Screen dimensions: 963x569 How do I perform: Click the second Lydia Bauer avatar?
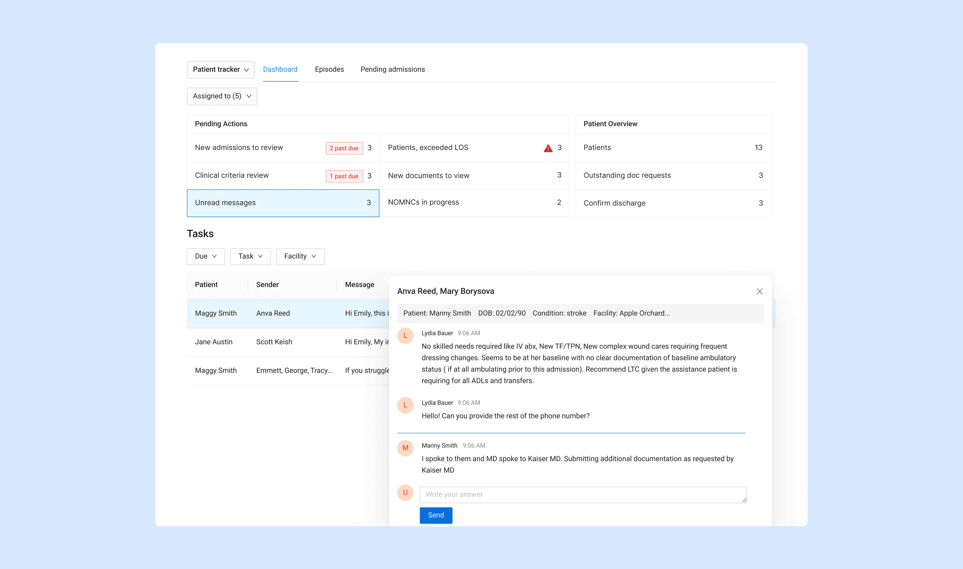(x=405, y=405)
